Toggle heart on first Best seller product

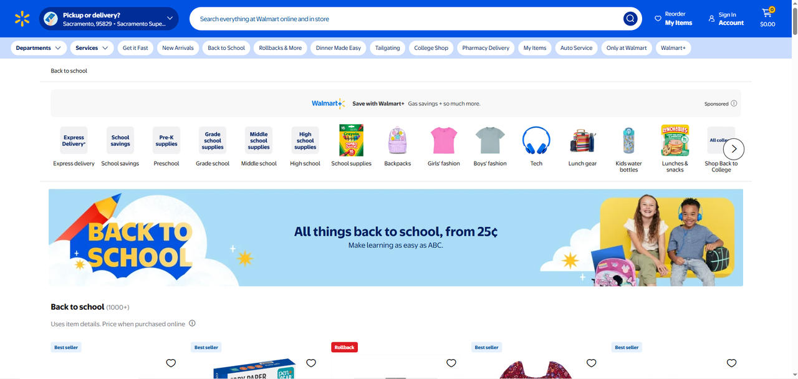click(x=171, y=363)
